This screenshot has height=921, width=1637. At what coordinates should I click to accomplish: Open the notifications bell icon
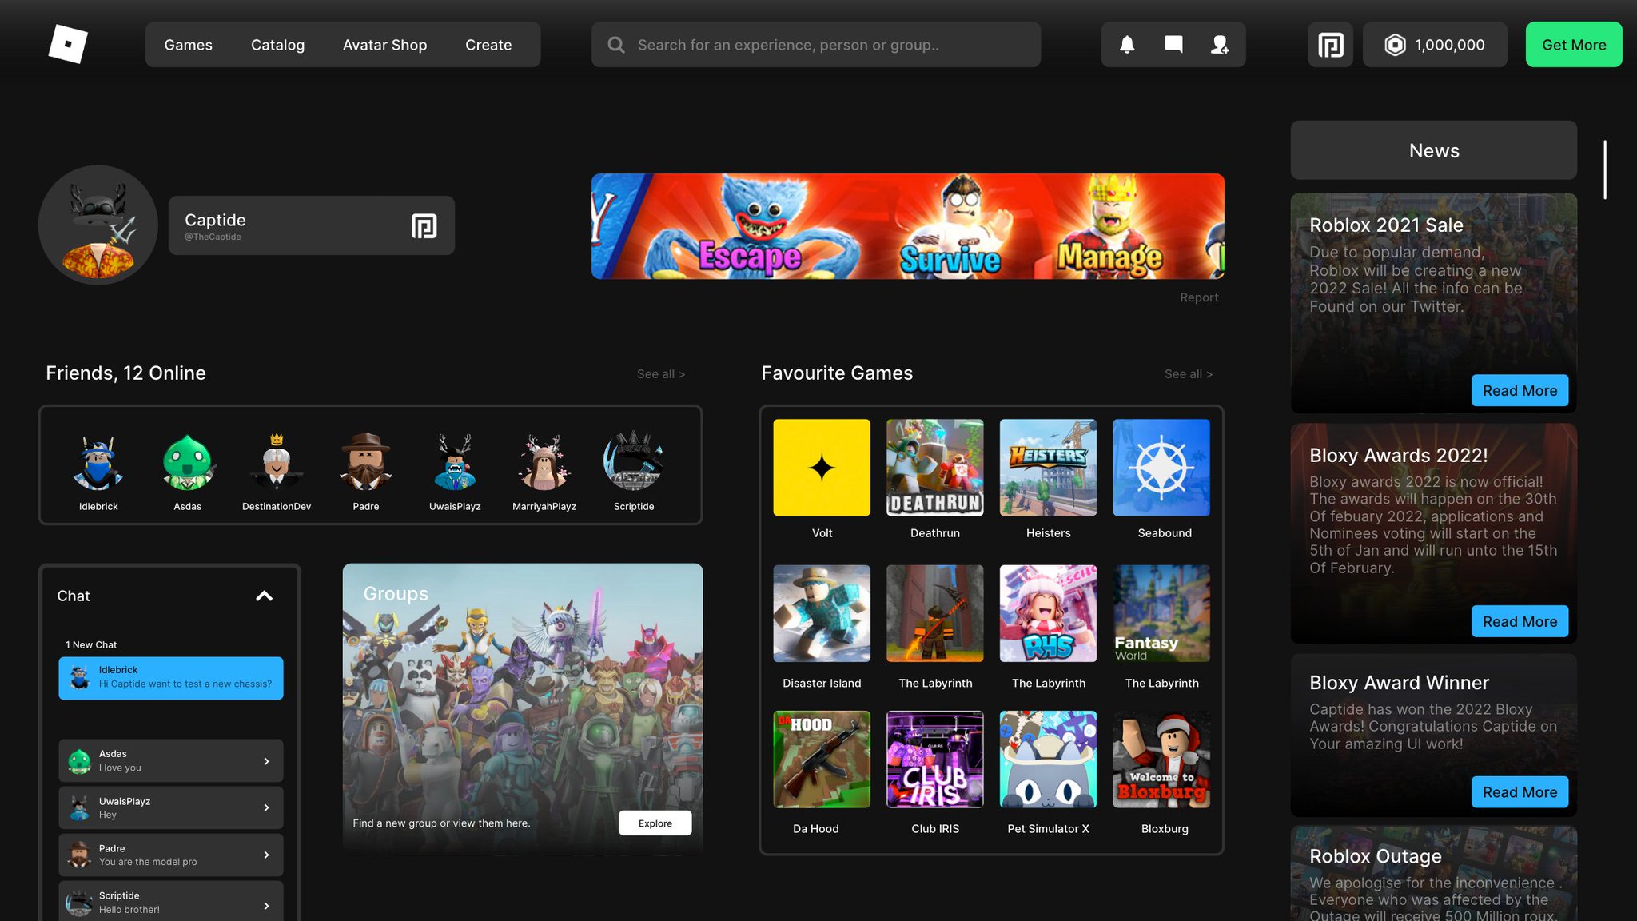pyautogui.click(x=1127, y=45)
